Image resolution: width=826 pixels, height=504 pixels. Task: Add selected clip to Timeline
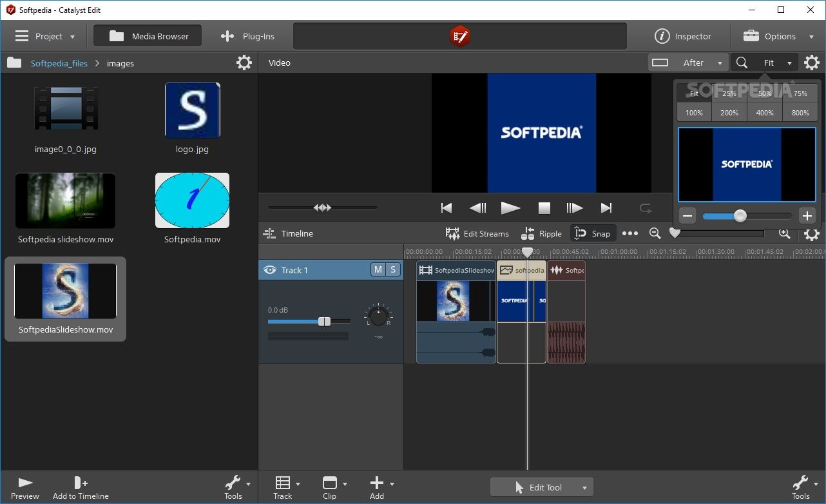point(81,488)
